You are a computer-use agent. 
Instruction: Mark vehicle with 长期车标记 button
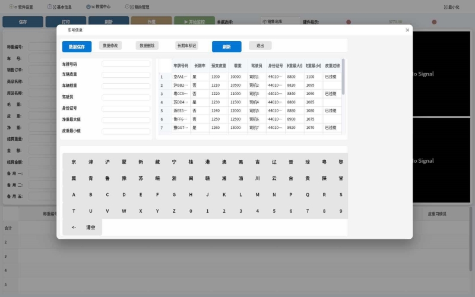click(x=186, y=45)
